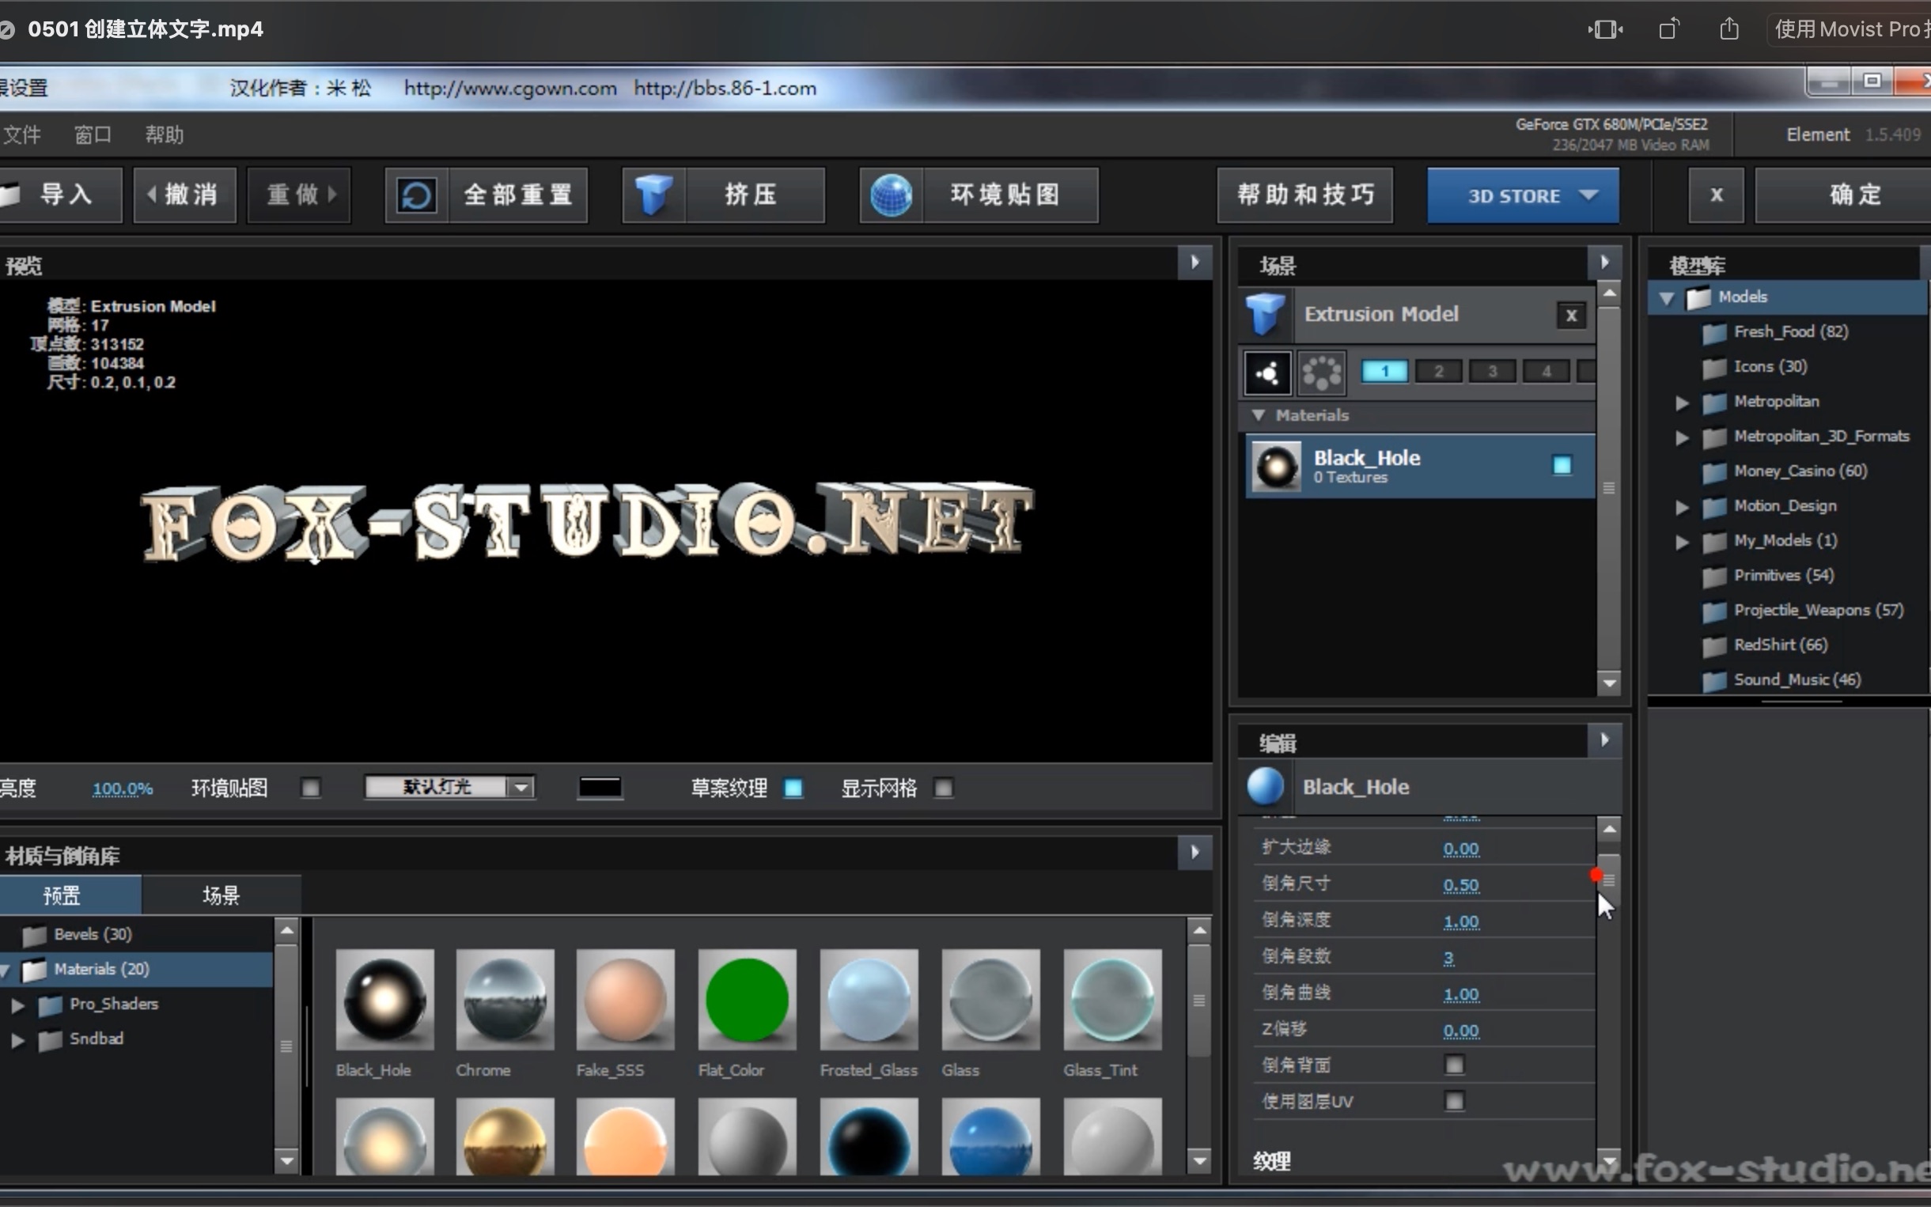Click the black background color swatch
This screenshot has width=1931, height=1207.
tap(600, 787)
